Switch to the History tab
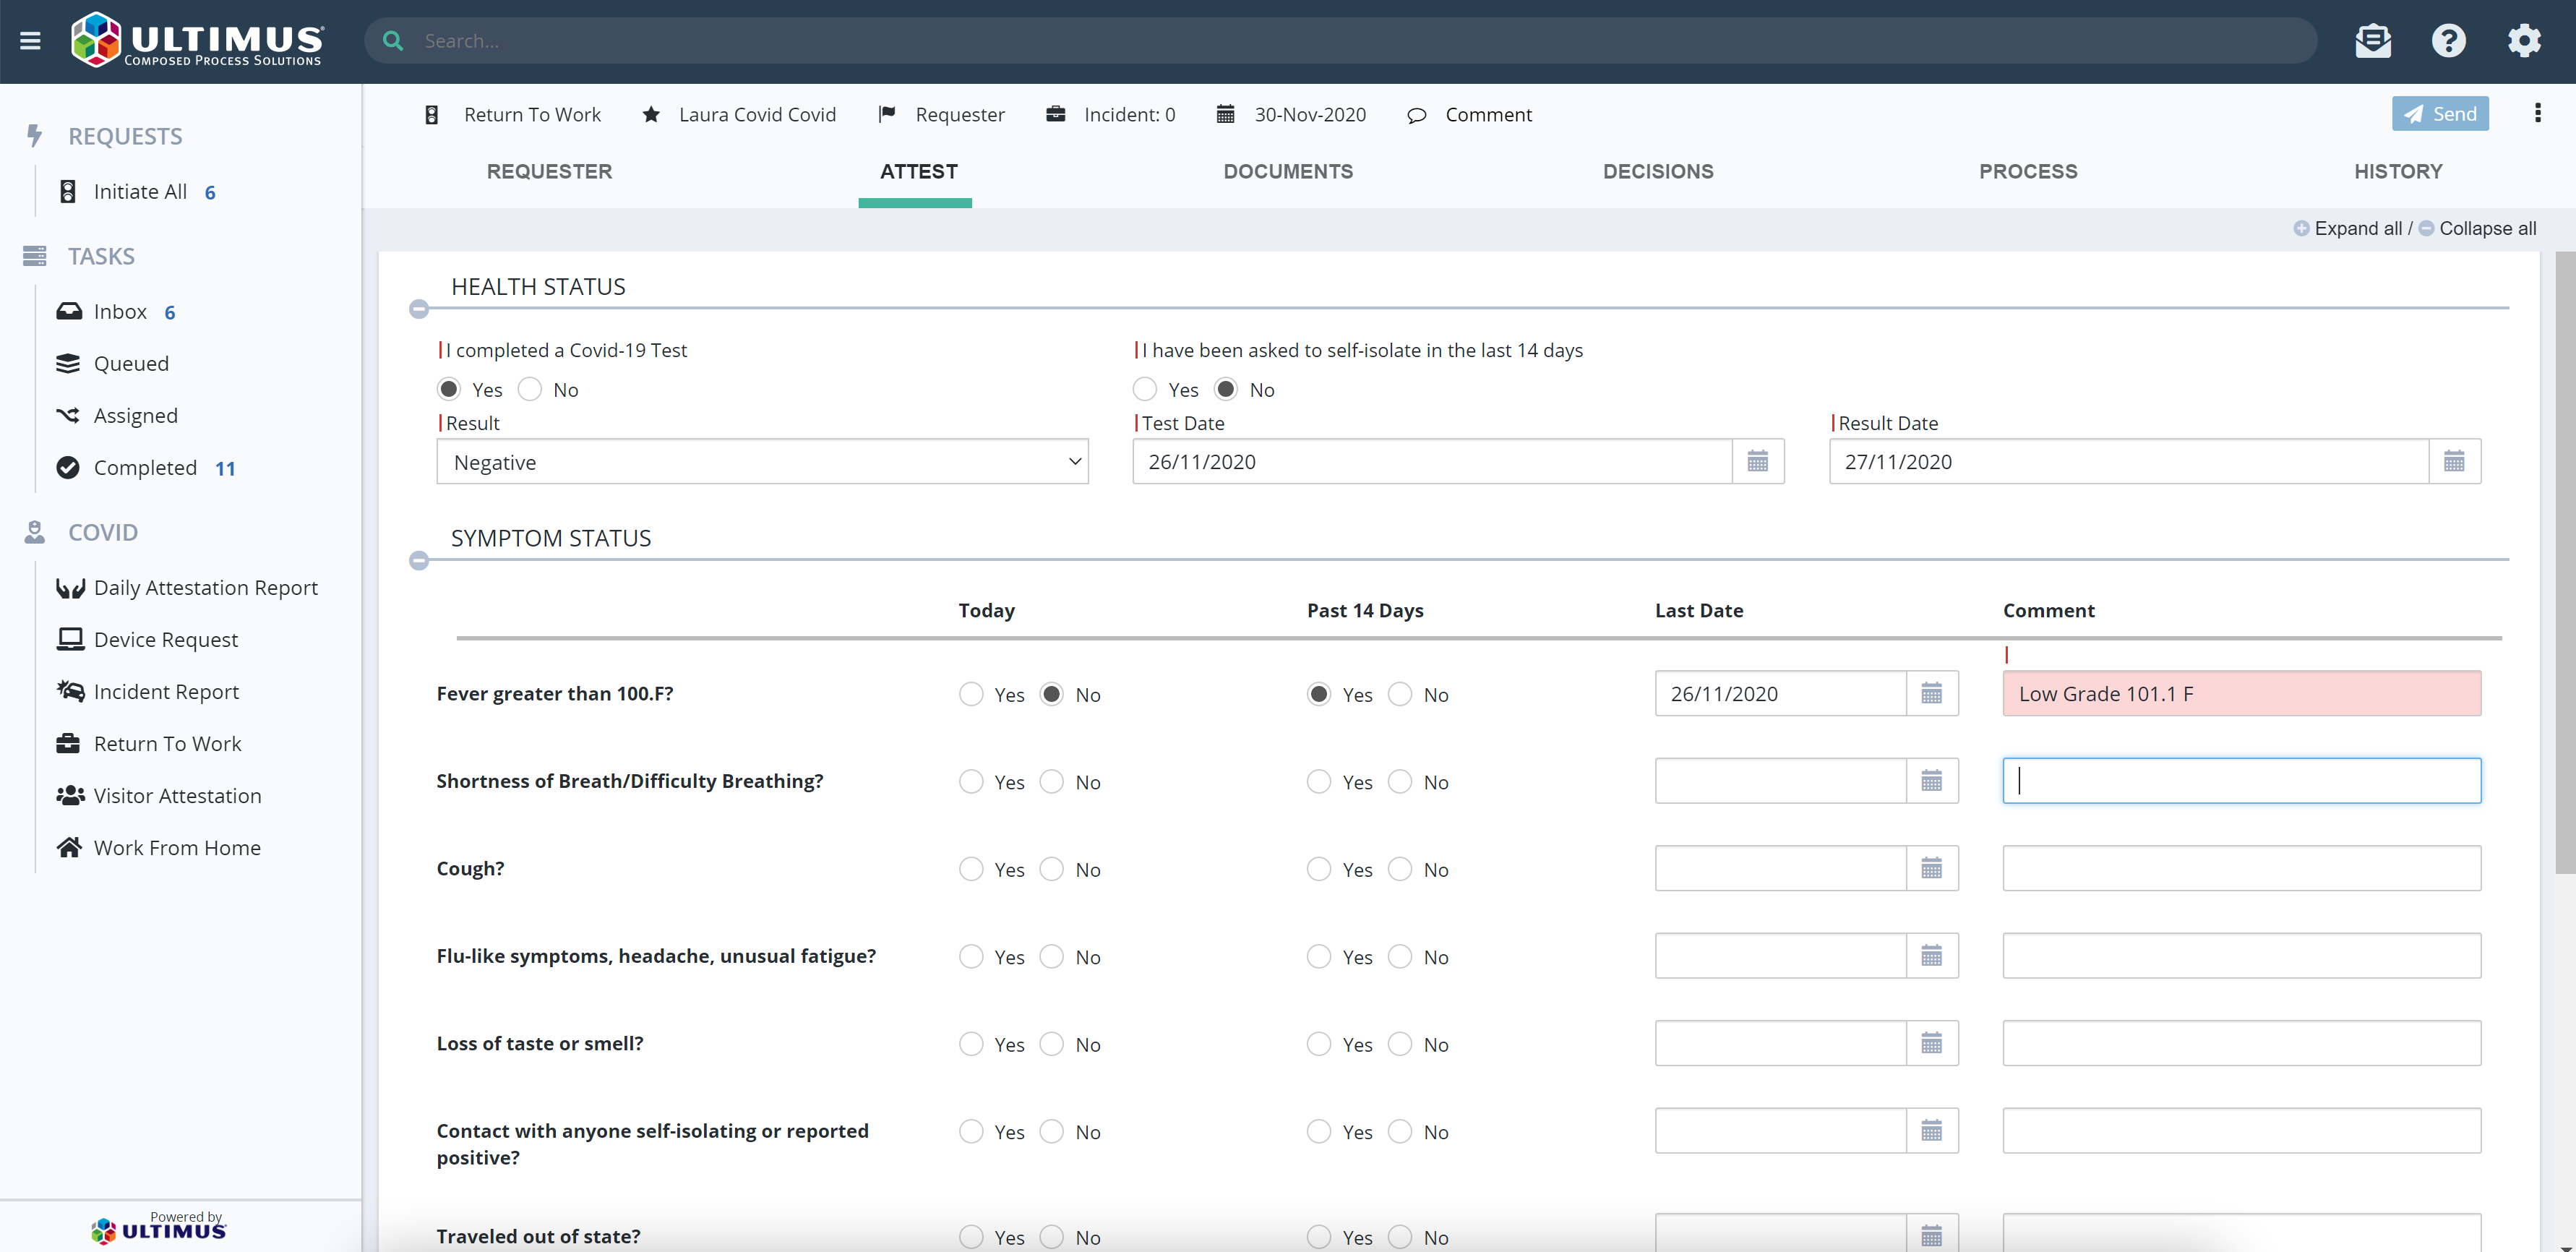This screenshot has width=2576, height=1252. 2398,172
